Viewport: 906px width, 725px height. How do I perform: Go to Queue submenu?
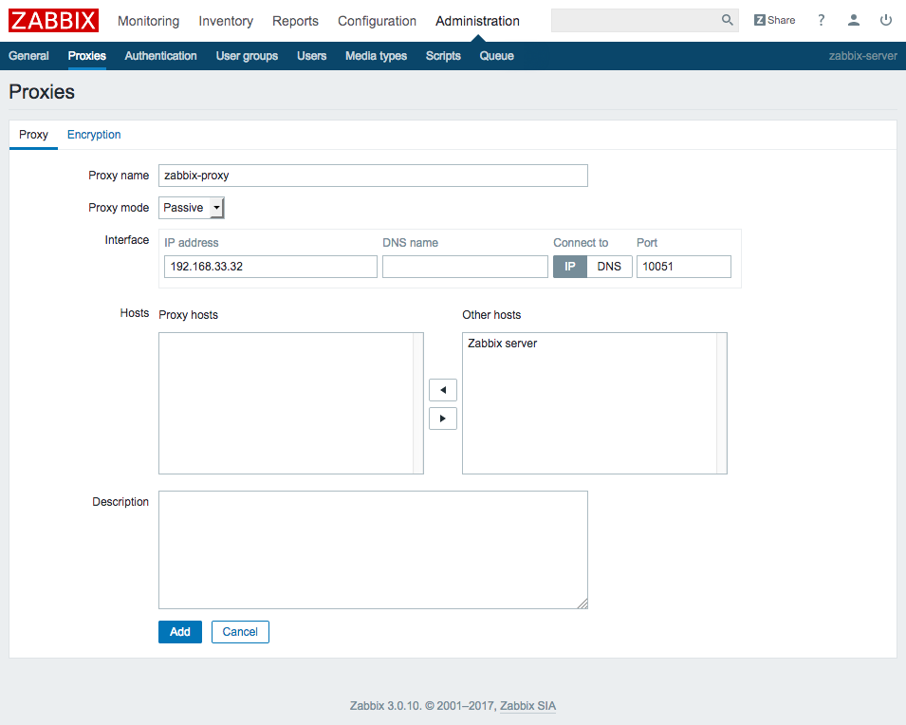coord(496,56)
